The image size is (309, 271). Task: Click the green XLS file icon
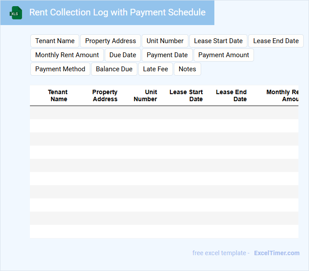(x=16, y=13)
